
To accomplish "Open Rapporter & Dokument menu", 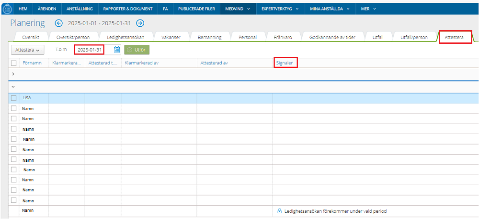I will (x=127, y=9).
